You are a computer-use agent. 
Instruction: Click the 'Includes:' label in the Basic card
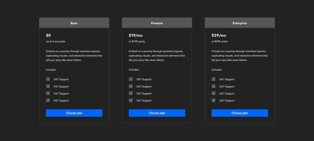51,70
